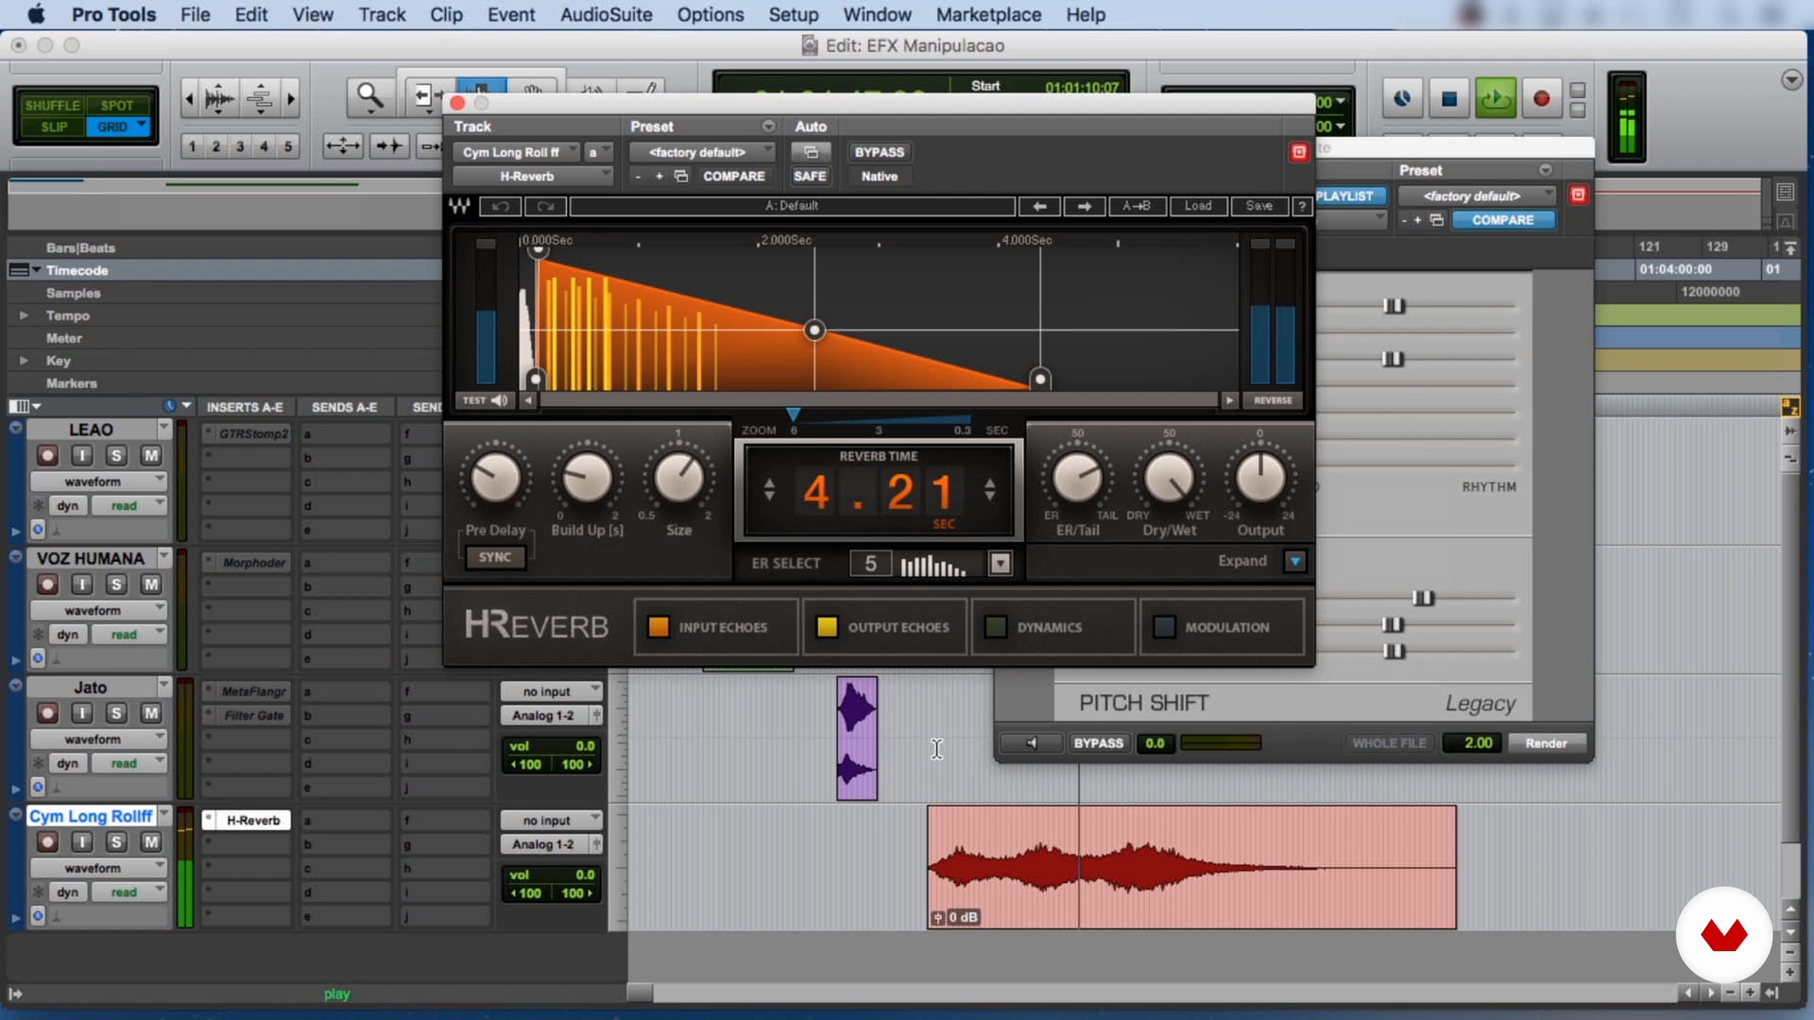Image resolution: width=1814 pixels, height=1020 pixels.
Task: Select the Zoomer magnifier tool
Action: pyautogui.click(x=369, y=96)
